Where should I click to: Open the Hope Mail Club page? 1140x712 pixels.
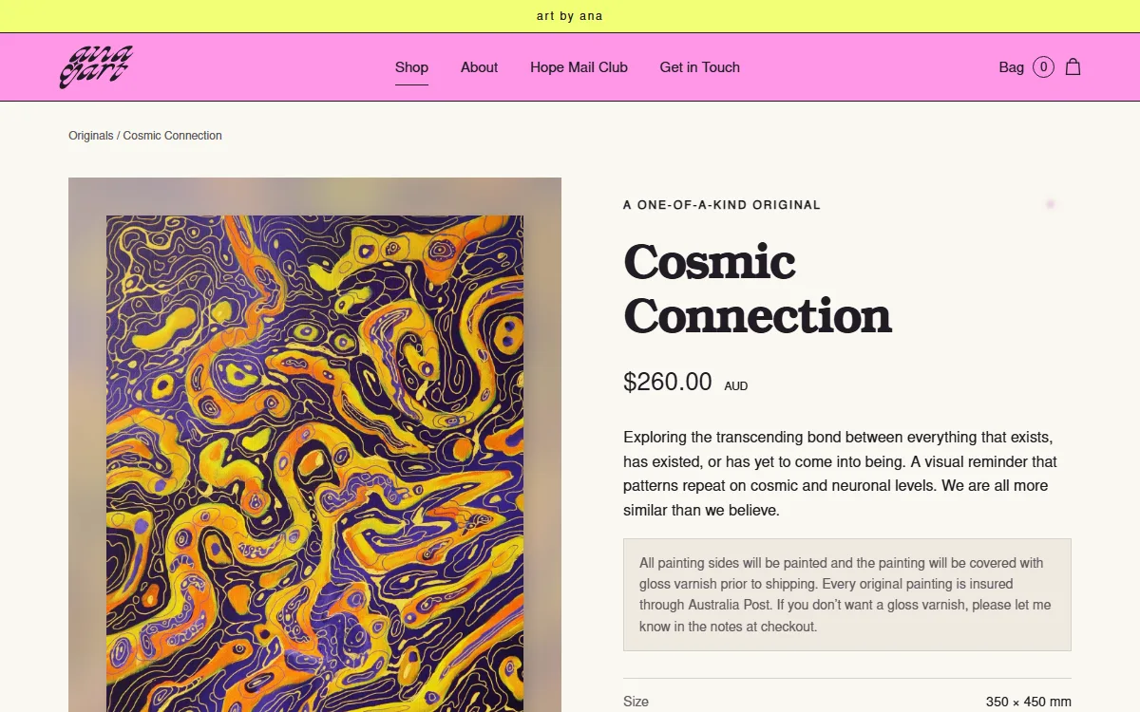point(579,67)
